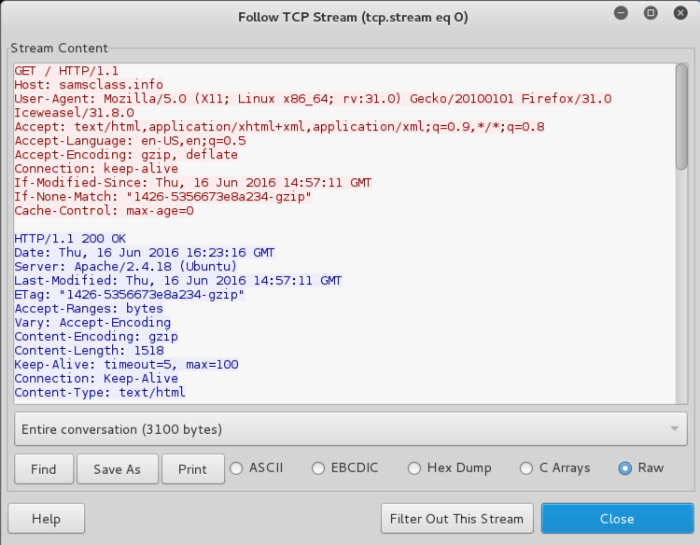Image resolution: width=700 pixels, height=545 pixels.
Task: Click the User-Agent header line
Action: point(313,98)
